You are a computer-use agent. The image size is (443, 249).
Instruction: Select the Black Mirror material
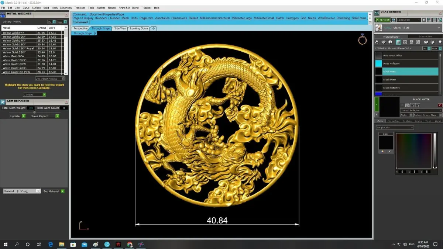(x=406, y=79)
